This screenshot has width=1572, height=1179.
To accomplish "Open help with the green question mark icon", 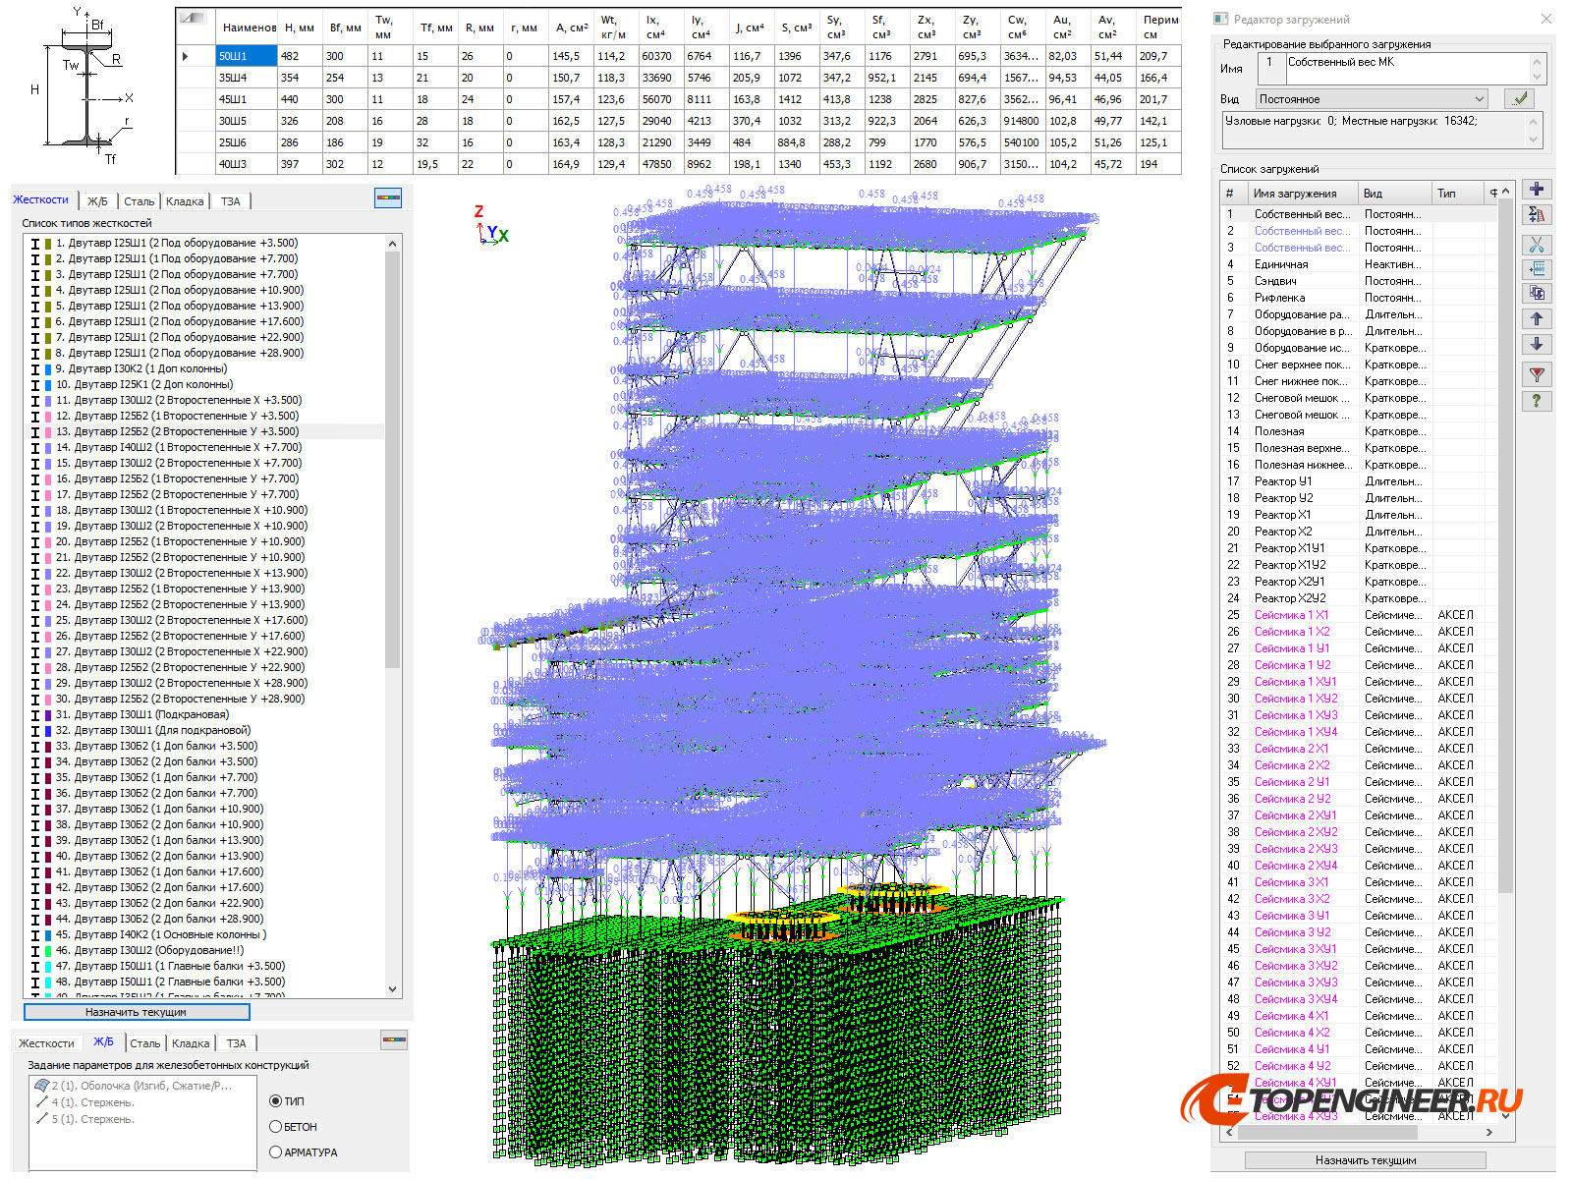I will [1537, 401].
